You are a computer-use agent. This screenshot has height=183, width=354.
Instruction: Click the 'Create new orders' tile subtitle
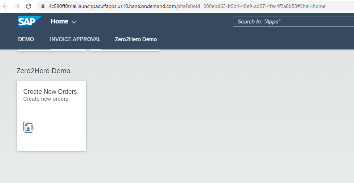pyautogui.click(x=46, y=99)
